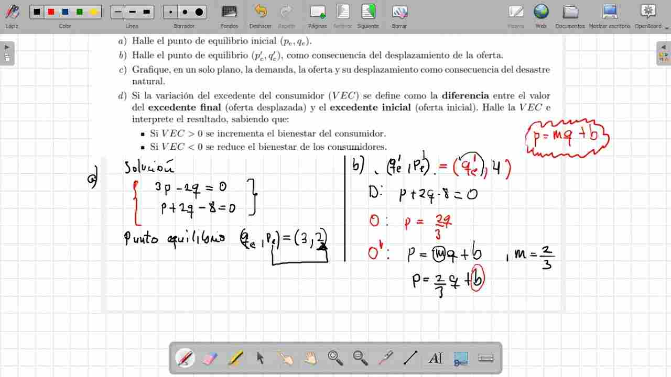Choose the medium line width
Image resolution: width=671 pixels, height=377 pixels.
132,12
